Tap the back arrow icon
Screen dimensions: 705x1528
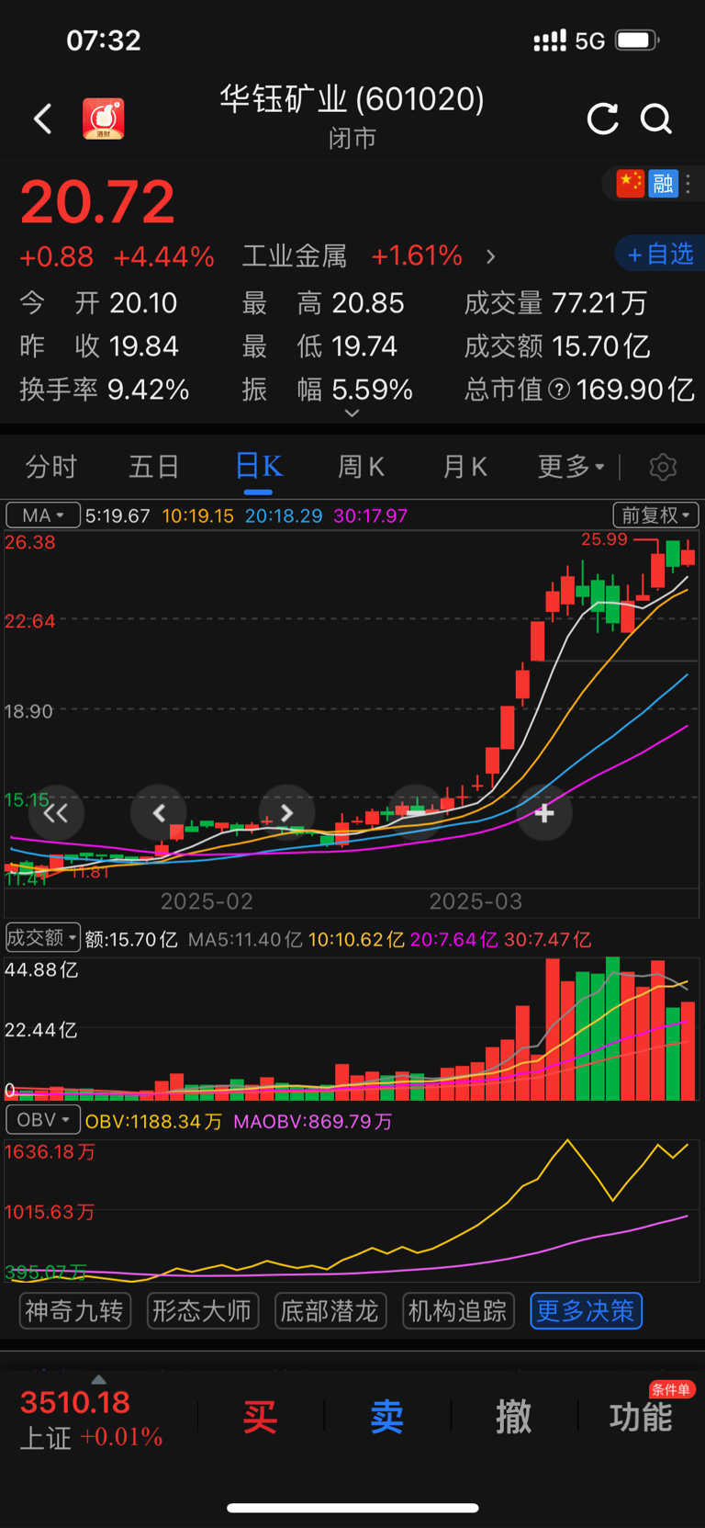tap(42, 119)
